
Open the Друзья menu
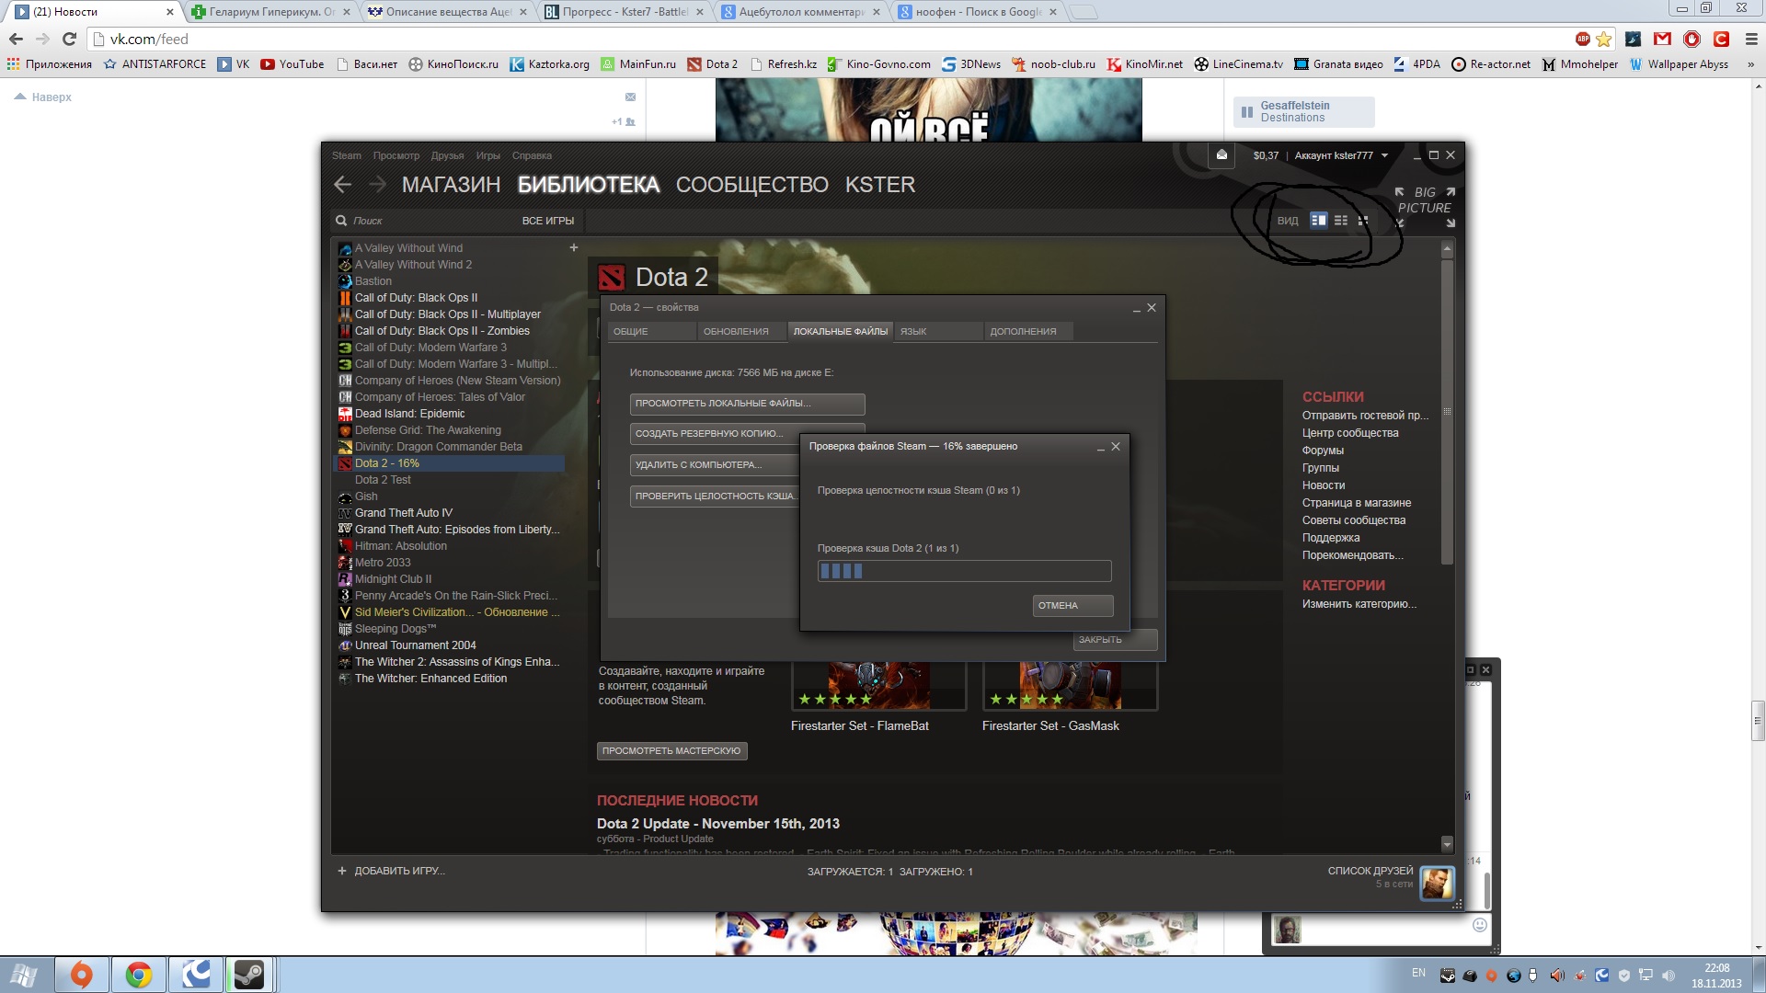(x=447, y=155)
